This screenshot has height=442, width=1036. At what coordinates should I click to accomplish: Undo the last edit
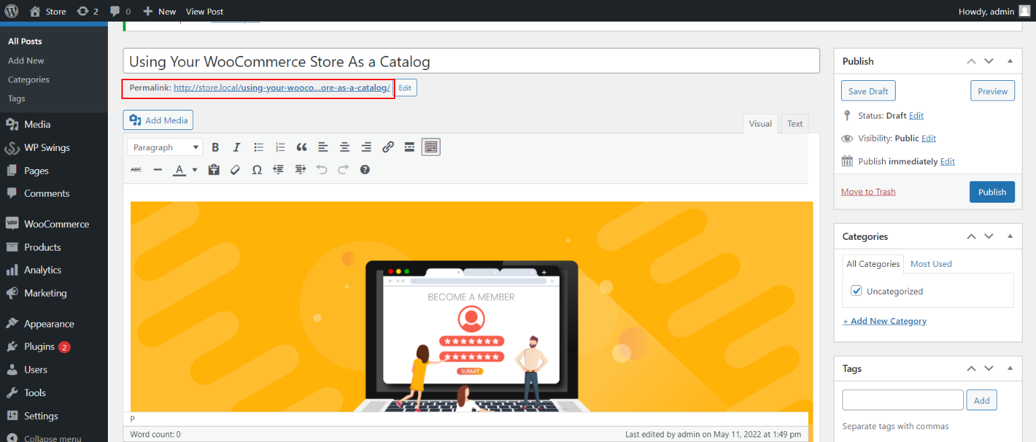322,170
